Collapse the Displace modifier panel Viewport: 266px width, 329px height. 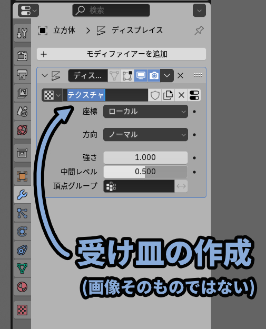45,75
